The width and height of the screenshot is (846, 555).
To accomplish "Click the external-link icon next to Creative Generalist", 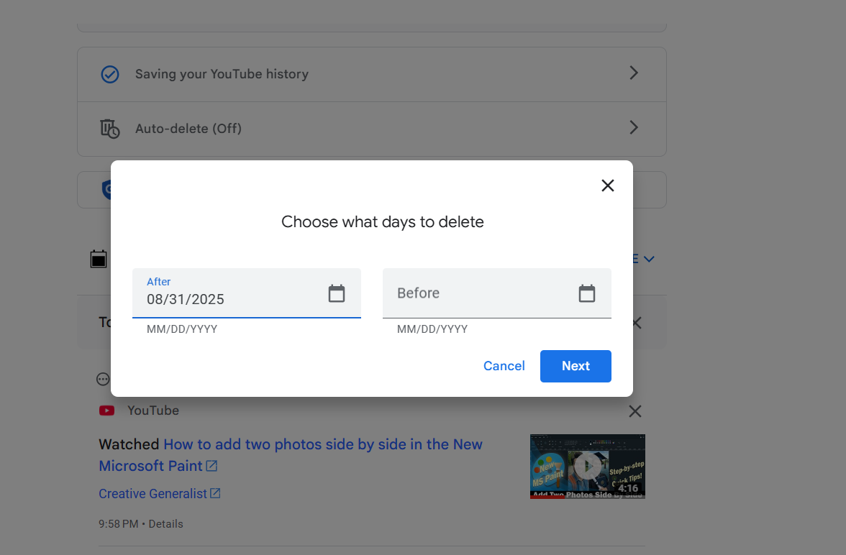I will click(216, 493).
